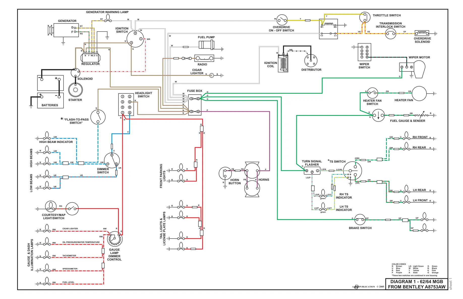
Task: Click the 'COLOR CODES' legend heading
Action: (x=399, y=264)
